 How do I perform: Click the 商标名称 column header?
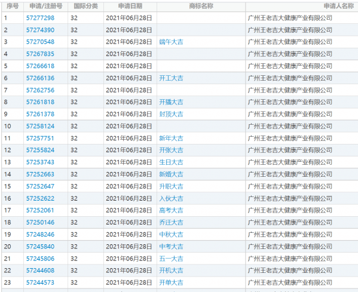pyautogui.click(x=201, y=6)
